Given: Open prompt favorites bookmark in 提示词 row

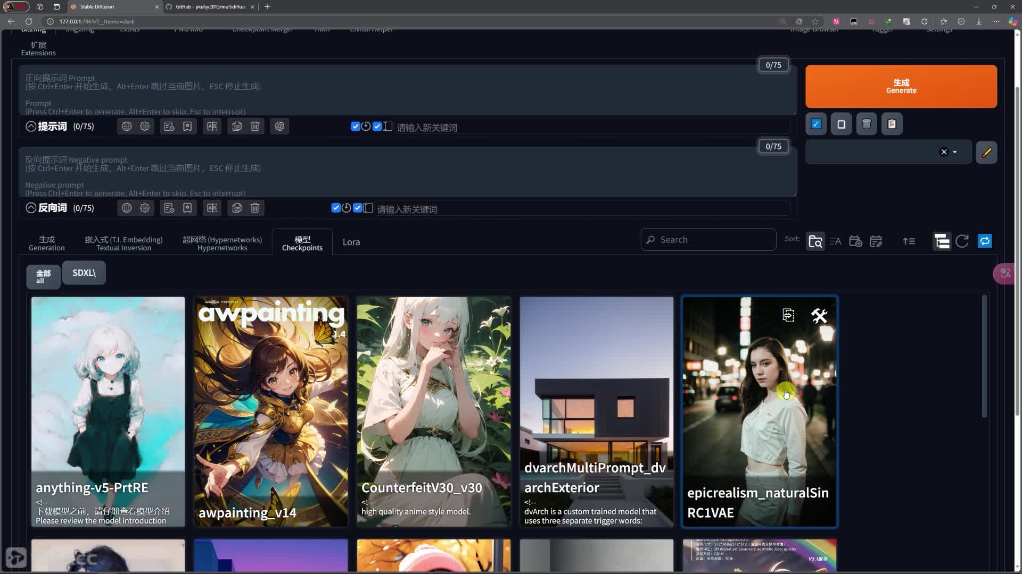Looking at the screenshot, I should point(187,126).
